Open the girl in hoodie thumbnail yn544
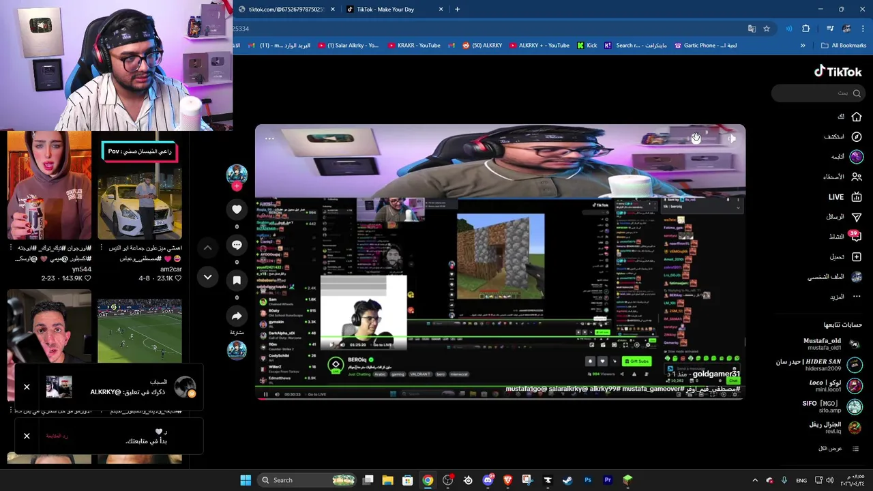This screenshot has height=491, width=873. click(x=49, y=185)
